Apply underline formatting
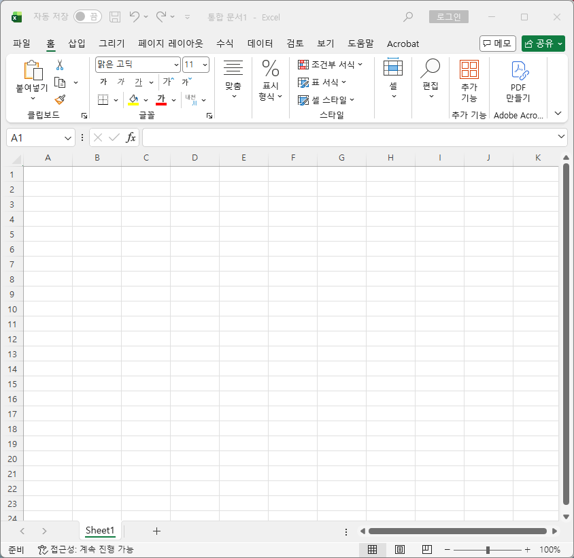Screen dimensions: 574x558 coord(138,82)
